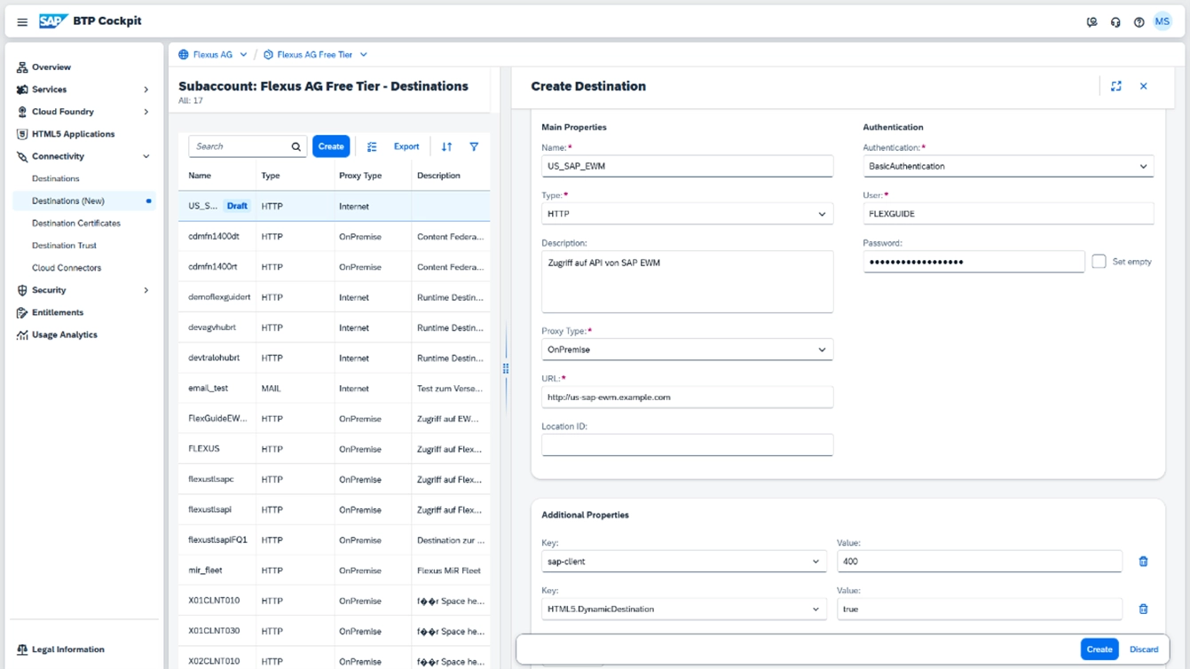Open the Authentication BasicAuthentication dropdown
The image size is (1190, 669).
(x=1143, y=166)
